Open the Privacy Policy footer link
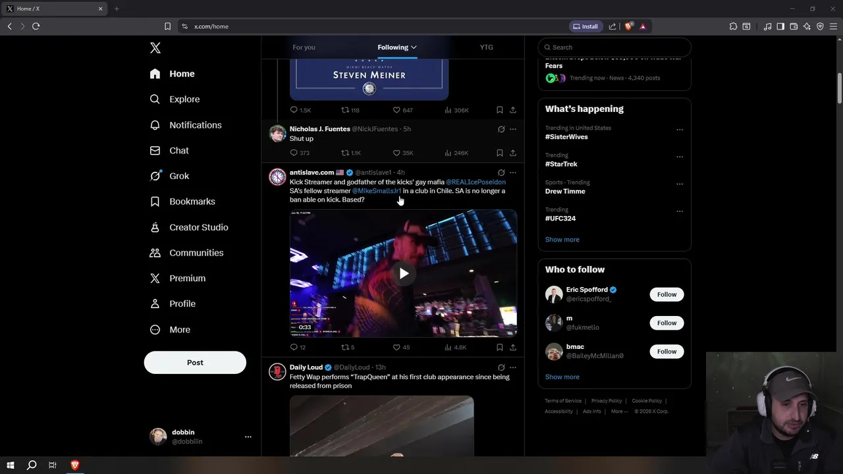The image size is (843, 474). [x=607, y=401]
